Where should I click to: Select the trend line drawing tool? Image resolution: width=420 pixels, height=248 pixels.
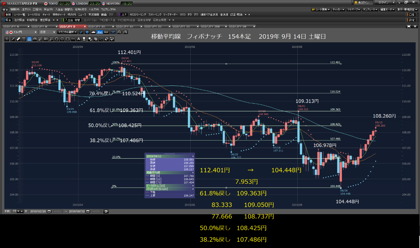(x=12, y=39)
